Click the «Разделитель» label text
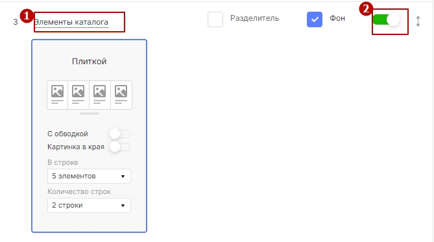Image resolution: width=434 pixels, height=242 pixels. click(255, 18)
